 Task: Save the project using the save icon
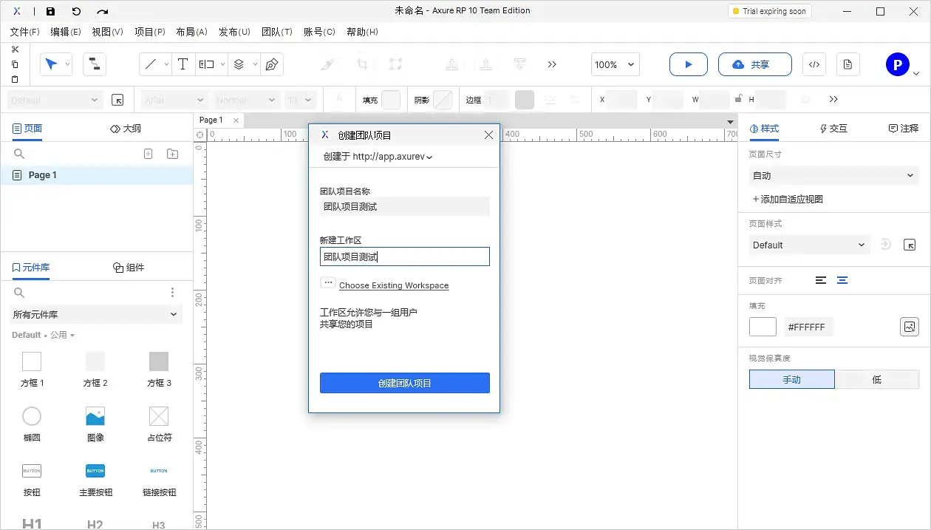50,10
